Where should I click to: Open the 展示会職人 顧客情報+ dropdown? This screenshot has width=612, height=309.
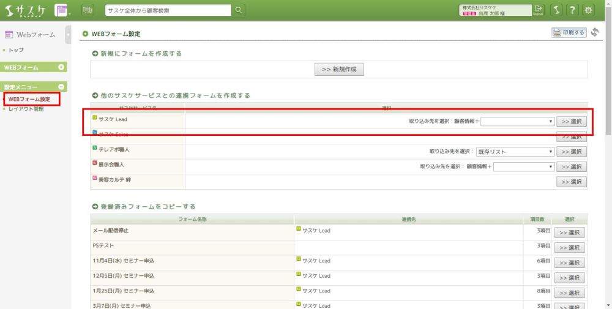click(524, 166)
